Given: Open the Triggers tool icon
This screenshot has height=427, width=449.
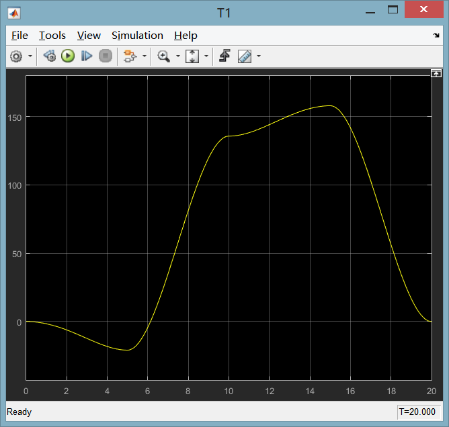Looking at the screenshot, I should coord(225,56).
